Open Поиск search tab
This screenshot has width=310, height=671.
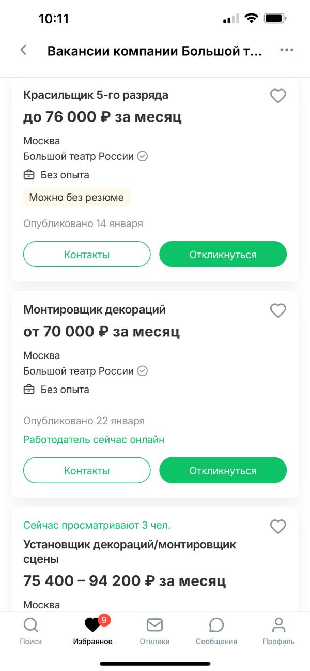pyautogui.click(x=31, y=631)
